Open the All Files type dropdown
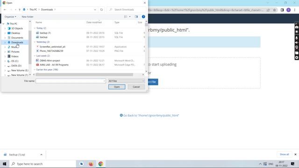The image size is (299, 168). click(126, 81)
